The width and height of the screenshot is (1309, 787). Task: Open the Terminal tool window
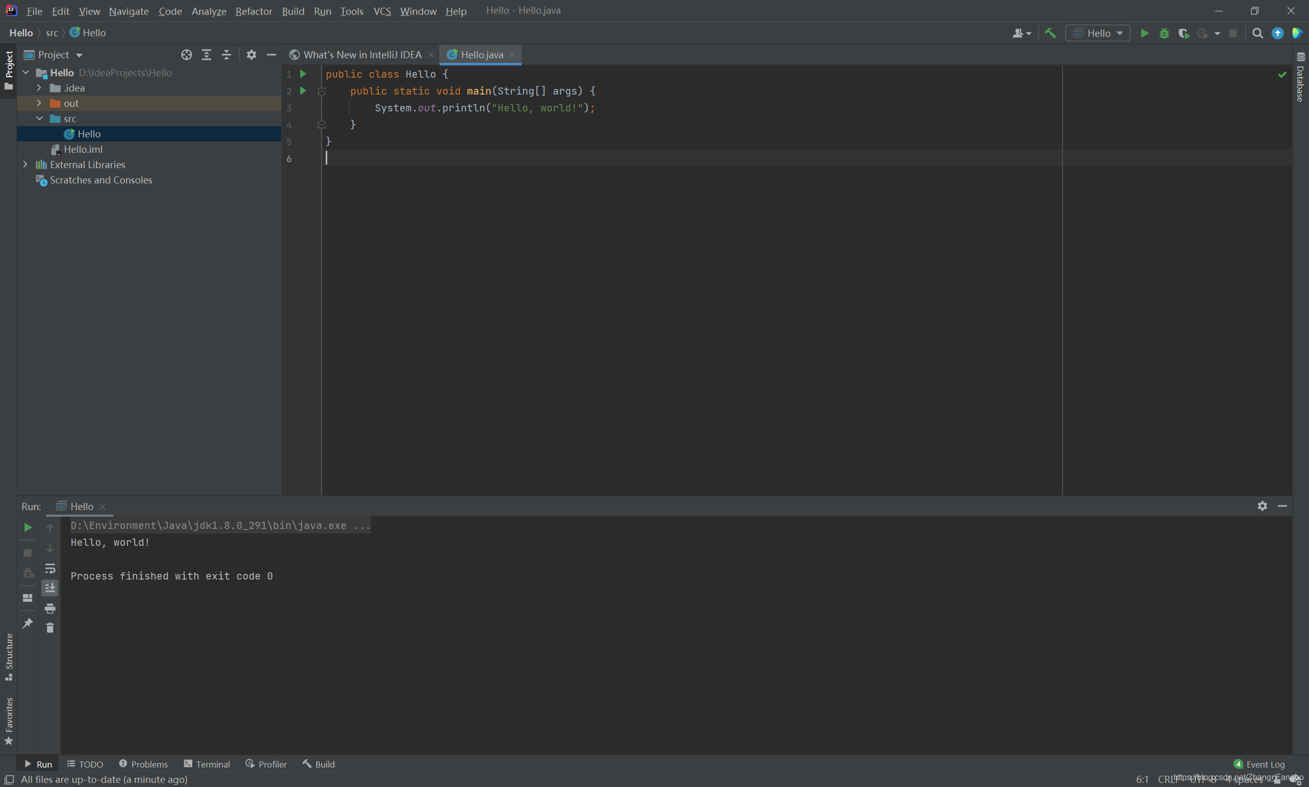pyautogui.click(x=207, y=763)
